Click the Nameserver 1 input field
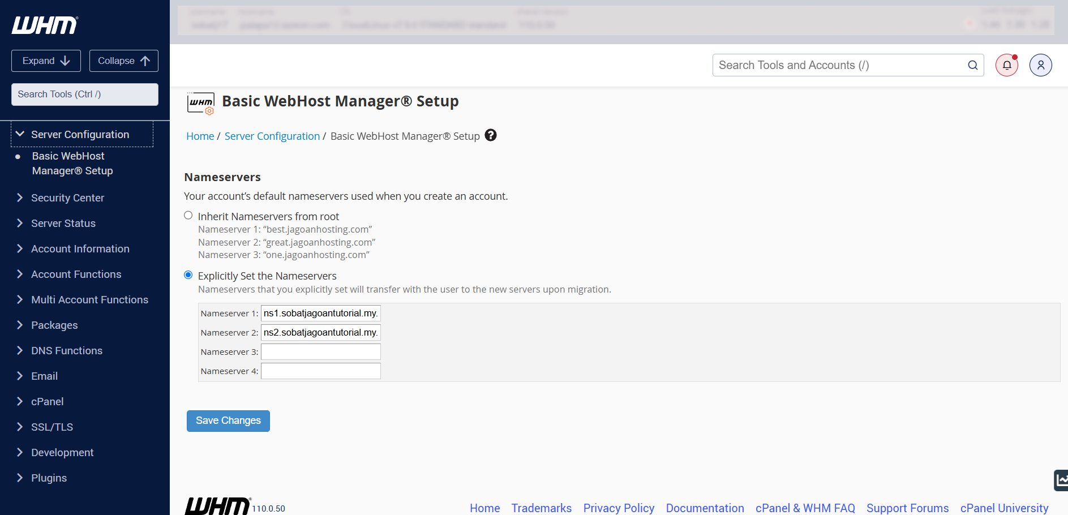Image resolution: width=1068 pixels, height=515 pixels. pos(321,314)
